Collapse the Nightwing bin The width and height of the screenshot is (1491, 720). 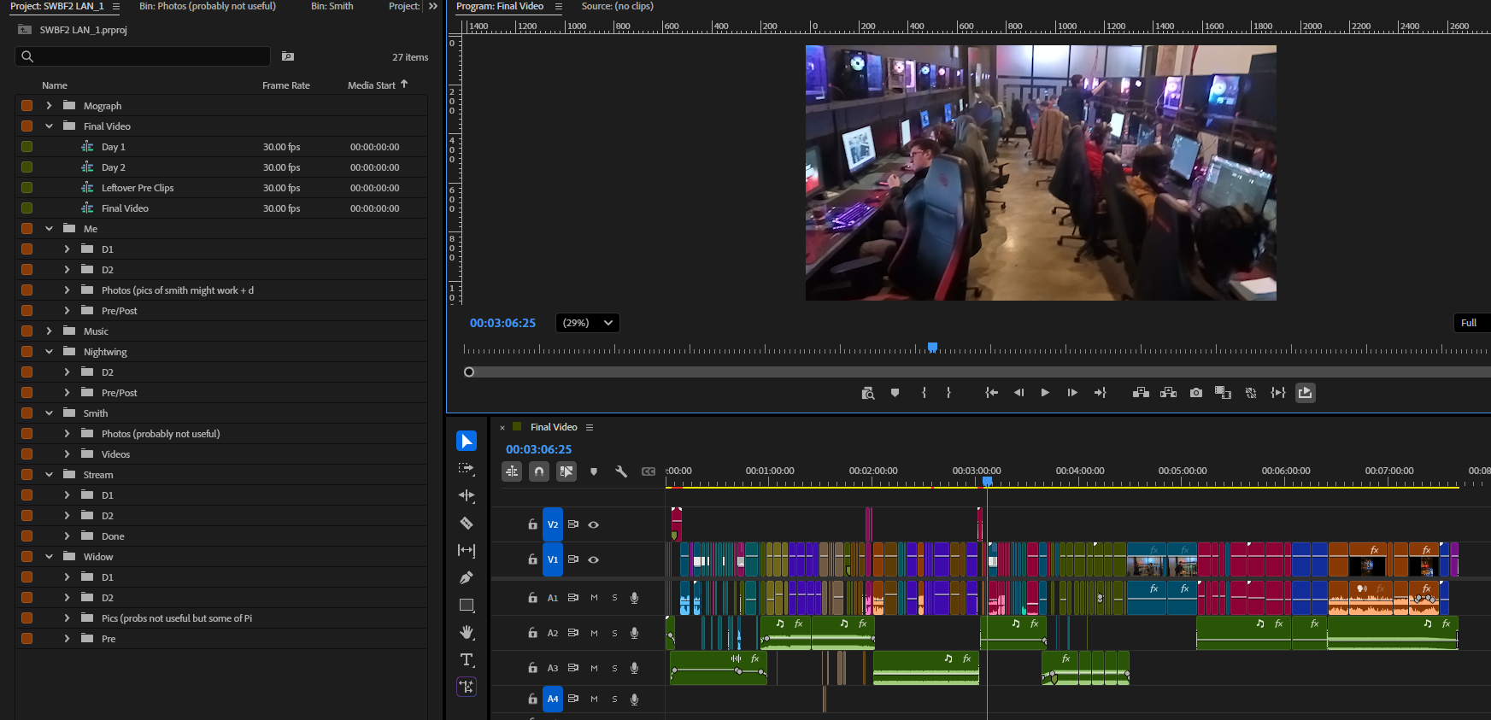tap(49, 352)
